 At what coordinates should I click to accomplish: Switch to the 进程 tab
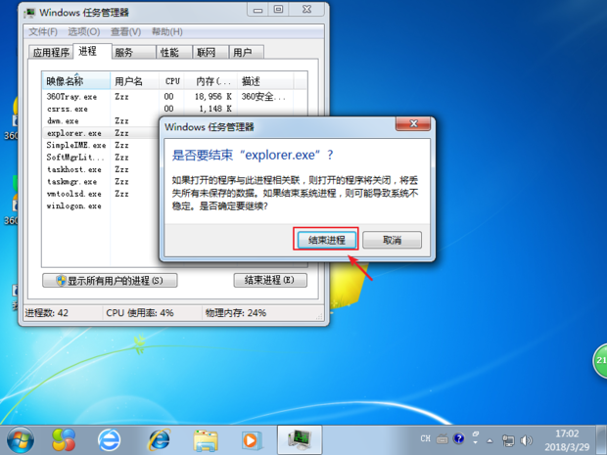92,51
